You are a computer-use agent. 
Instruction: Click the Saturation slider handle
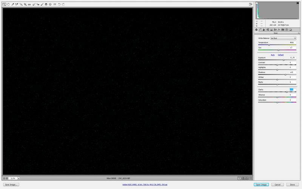pos(277,102)
